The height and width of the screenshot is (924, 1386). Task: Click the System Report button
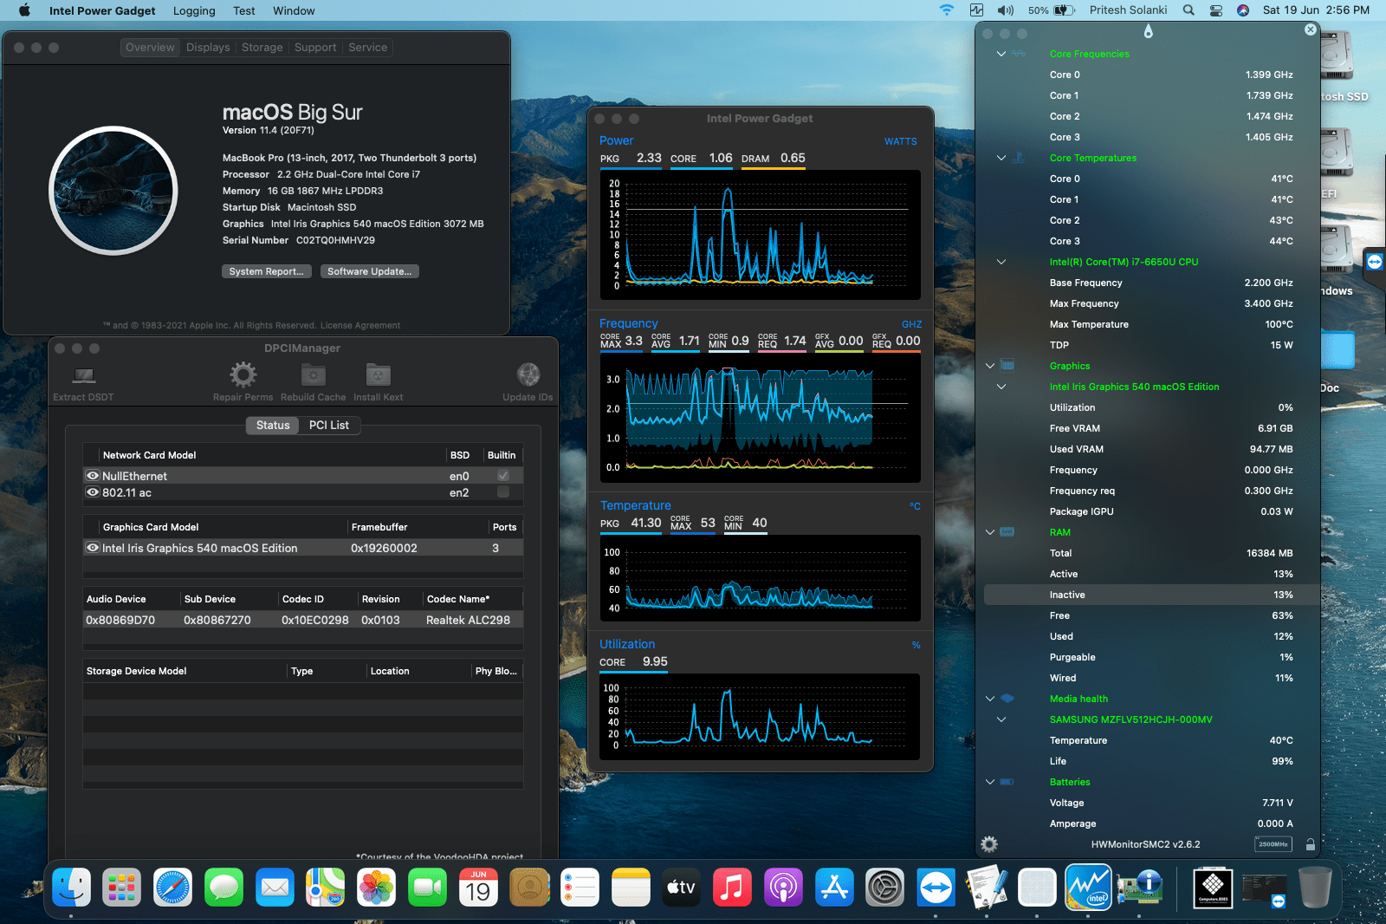pos(266,271)
